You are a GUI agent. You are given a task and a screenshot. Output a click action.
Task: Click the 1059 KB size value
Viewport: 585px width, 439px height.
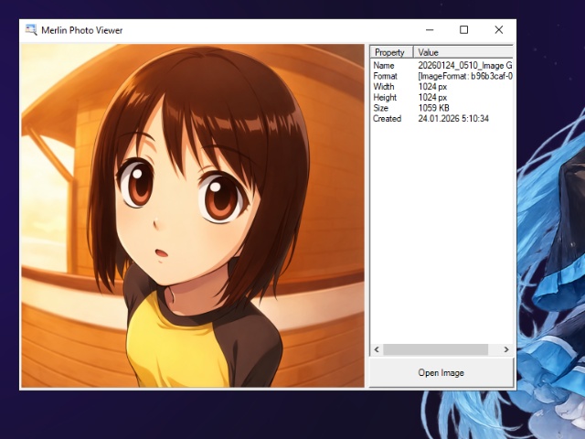(x=435, y=108)
